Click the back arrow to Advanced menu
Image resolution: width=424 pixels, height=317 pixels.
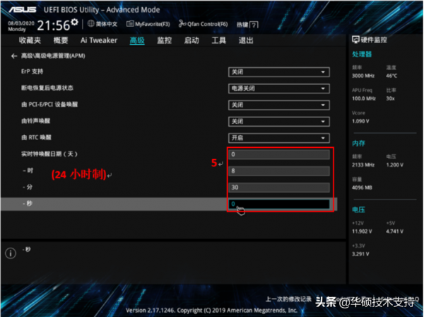coord(14,56)
